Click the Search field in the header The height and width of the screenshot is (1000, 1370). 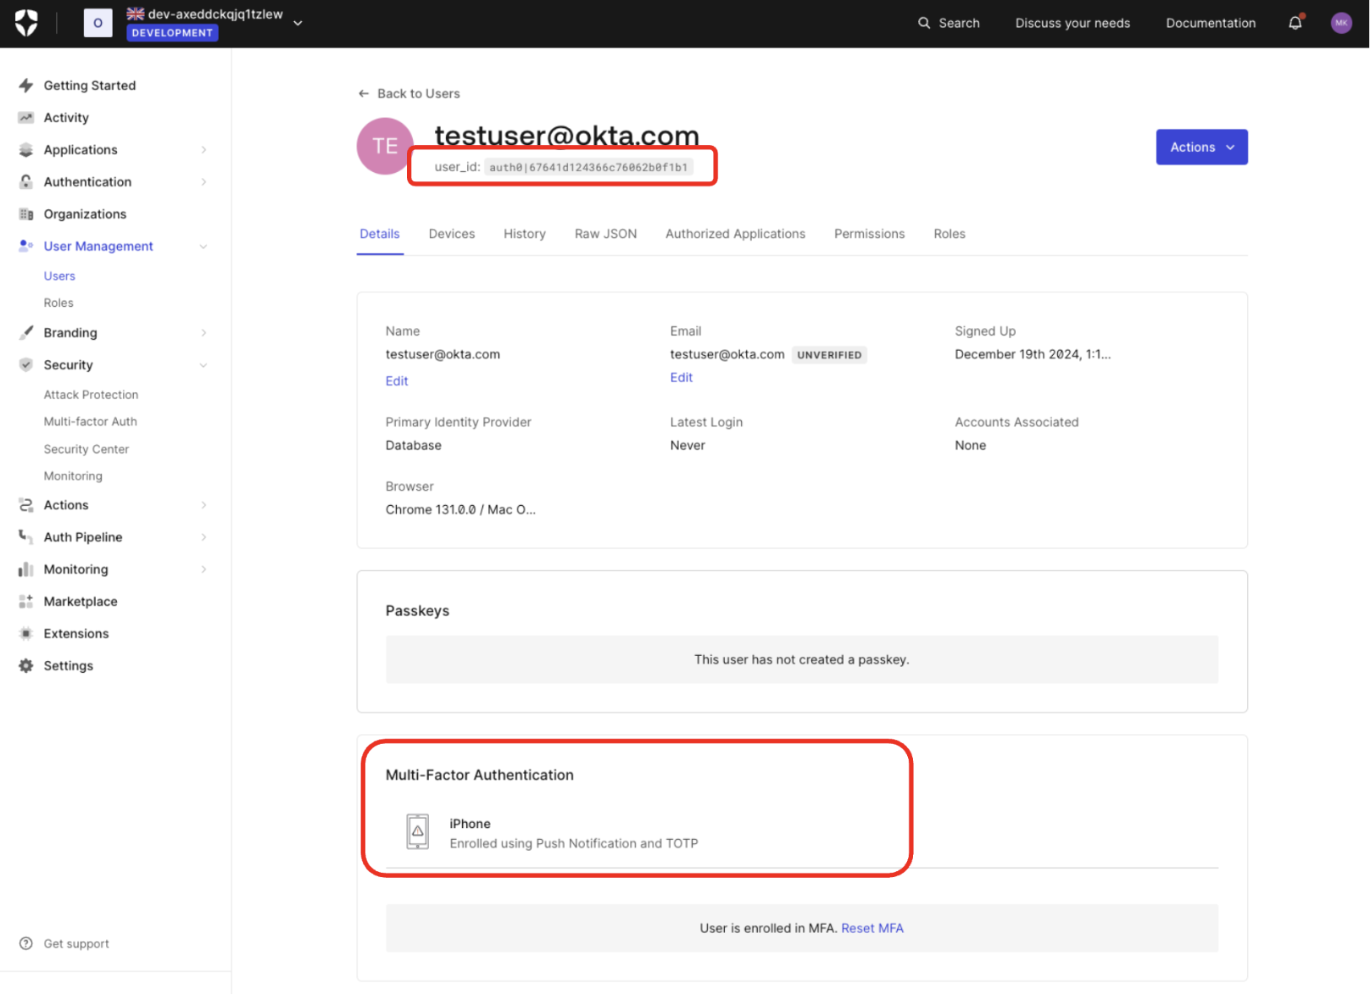point(950,24)
